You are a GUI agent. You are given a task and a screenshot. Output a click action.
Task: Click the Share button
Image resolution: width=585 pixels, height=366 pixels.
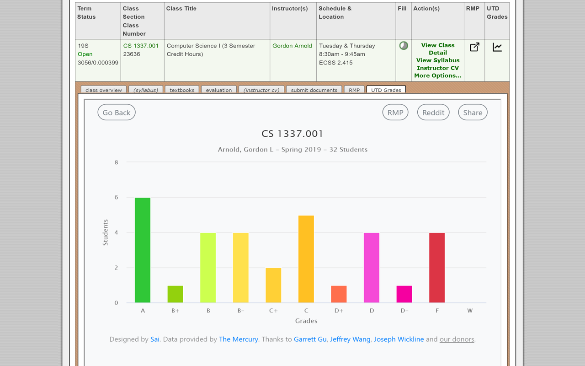pos(473,113)
